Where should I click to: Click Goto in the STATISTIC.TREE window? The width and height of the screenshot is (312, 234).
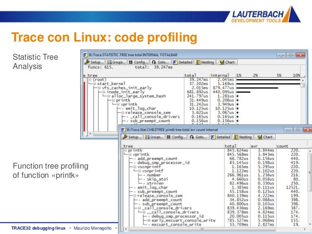click(x=160, y=62)
